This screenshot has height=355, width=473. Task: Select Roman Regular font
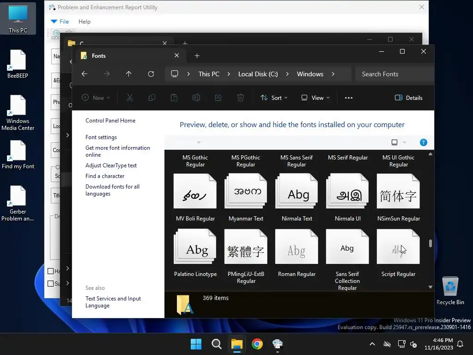pos(297,253)
